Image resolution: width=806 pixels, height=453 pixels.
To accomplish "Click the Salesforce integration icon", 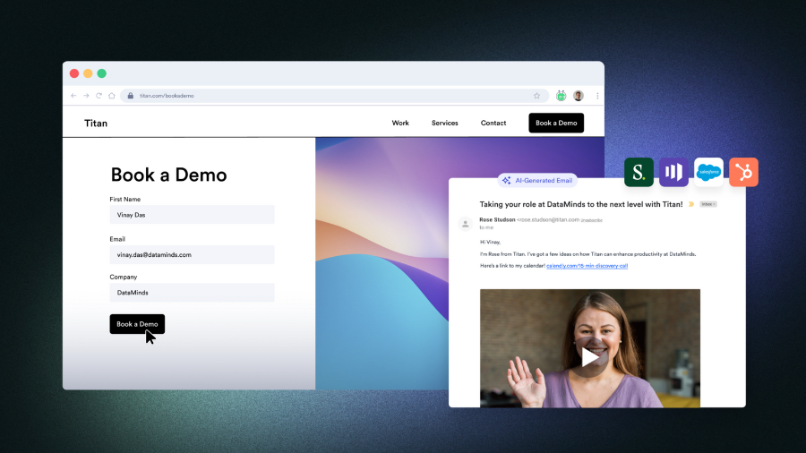I will point(708,172).
